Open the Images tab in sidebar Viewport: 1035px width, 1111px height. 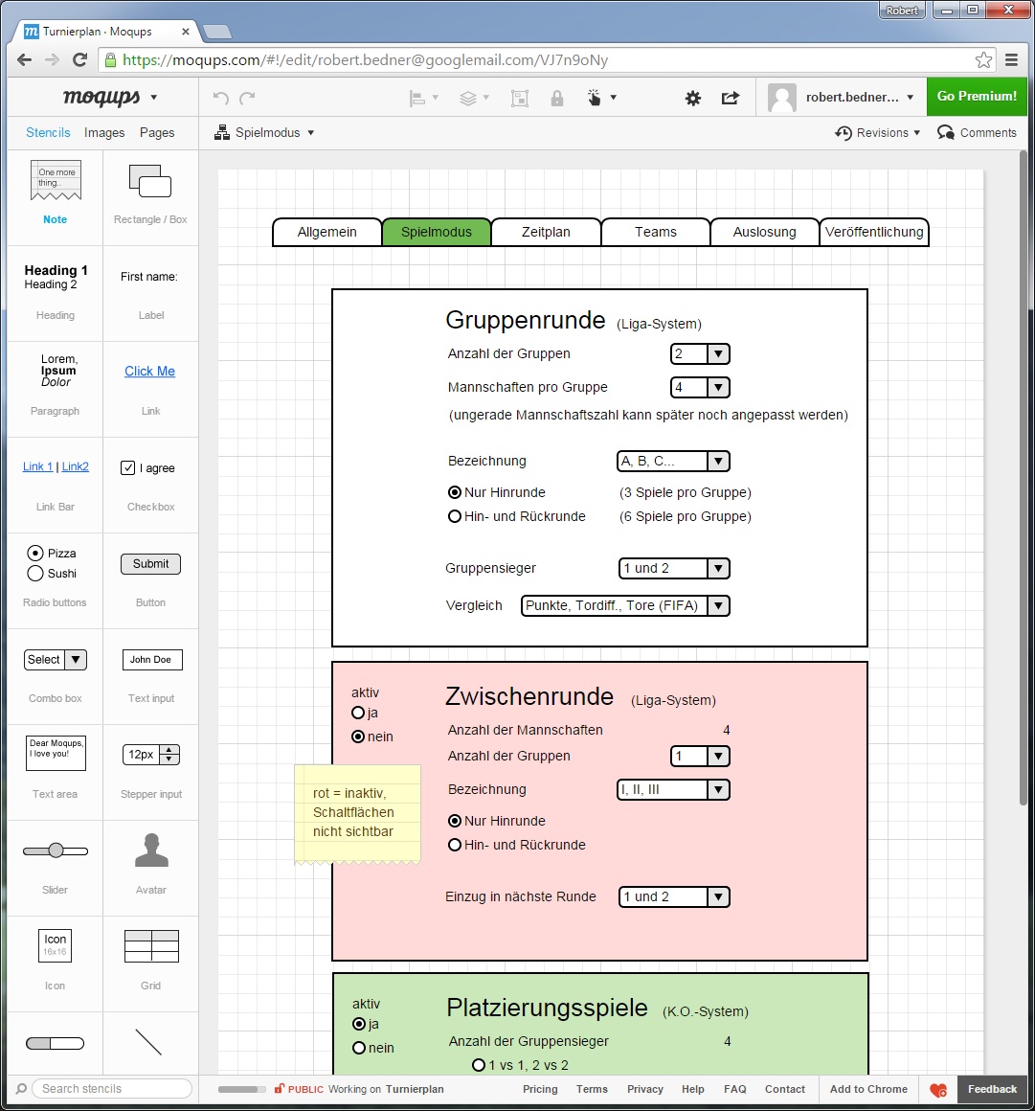[104, 132]
